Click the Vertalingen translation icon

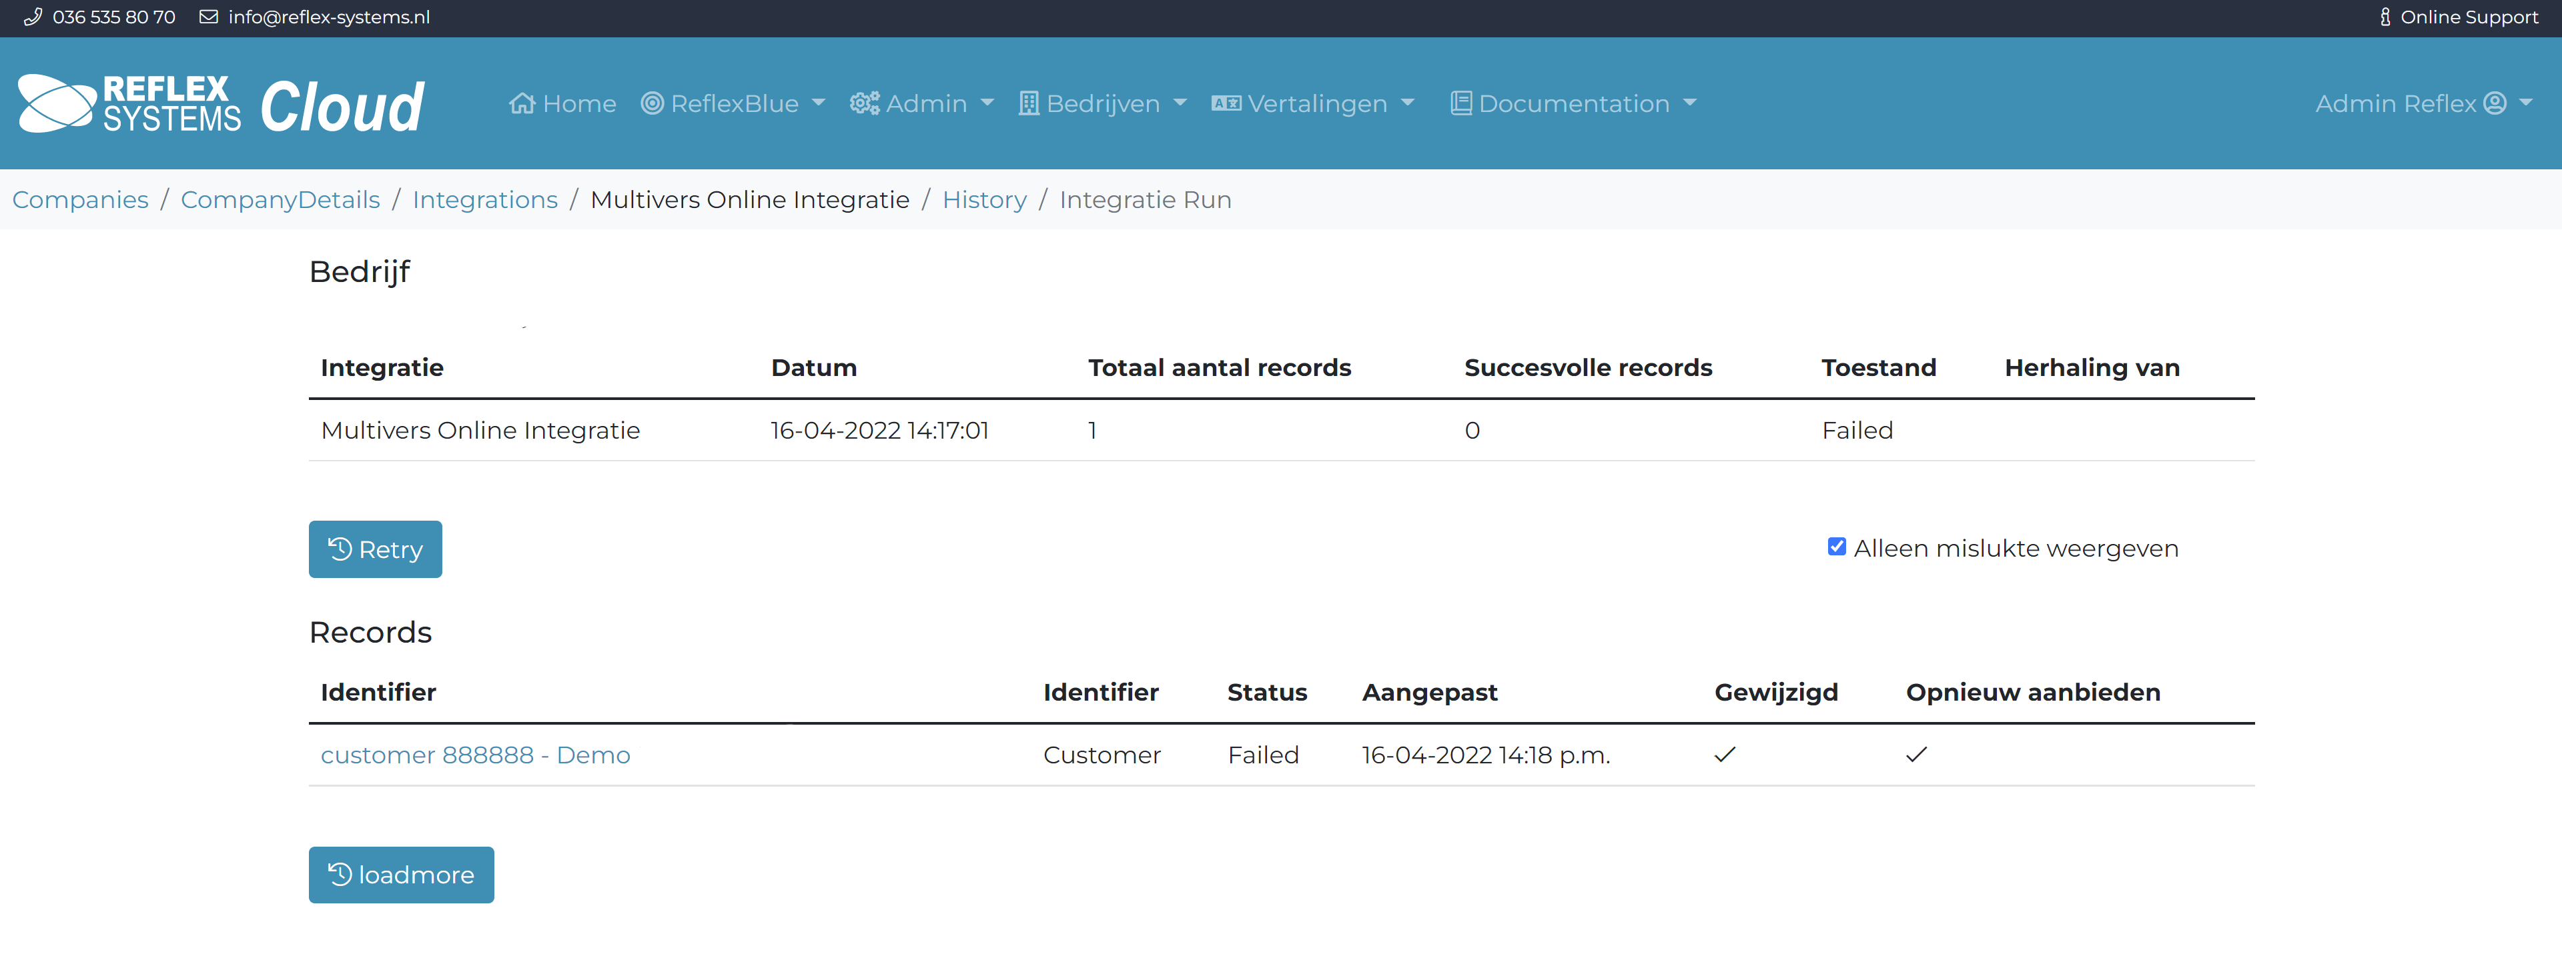tap(1226, 103)
